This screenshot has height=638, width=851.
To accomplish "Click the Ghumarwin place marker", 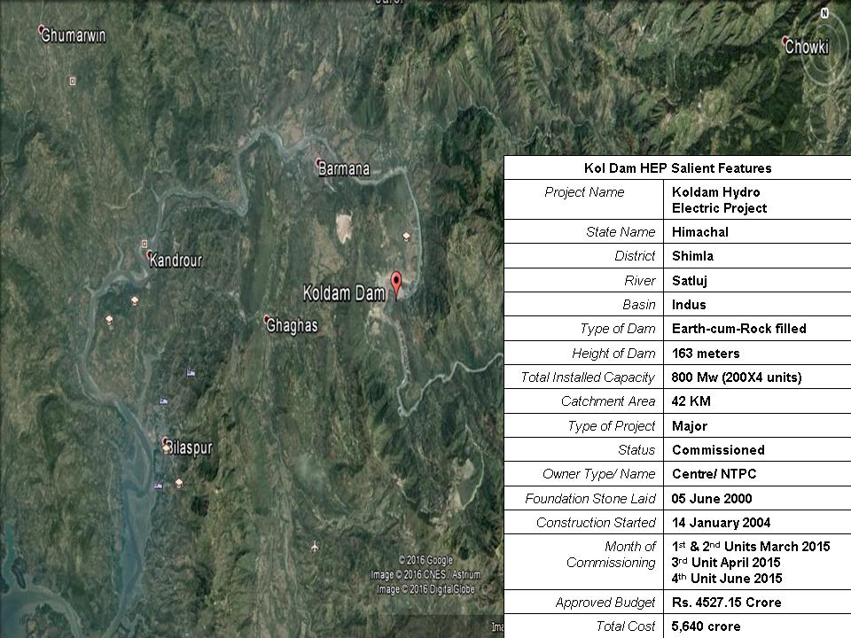I will point(42,30).
